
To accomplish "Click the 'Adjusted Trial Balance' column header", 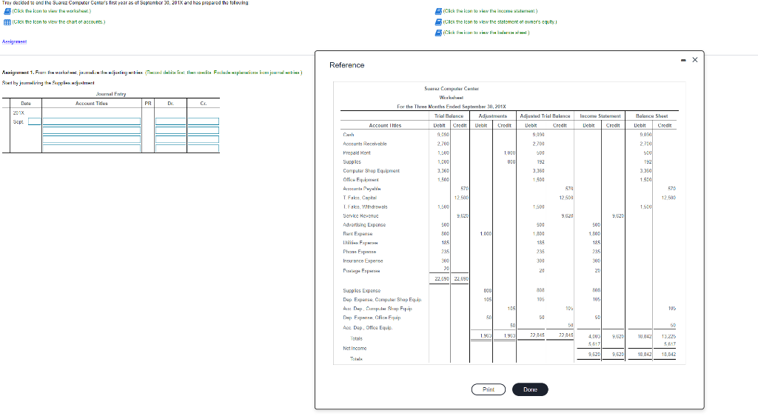I will pyautogui.click(x=545, y=116).
